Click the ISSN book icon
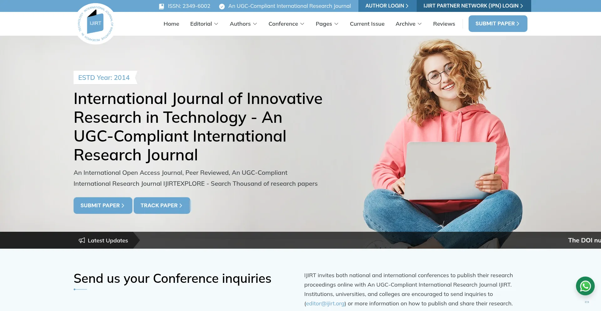 coord(162,6)
